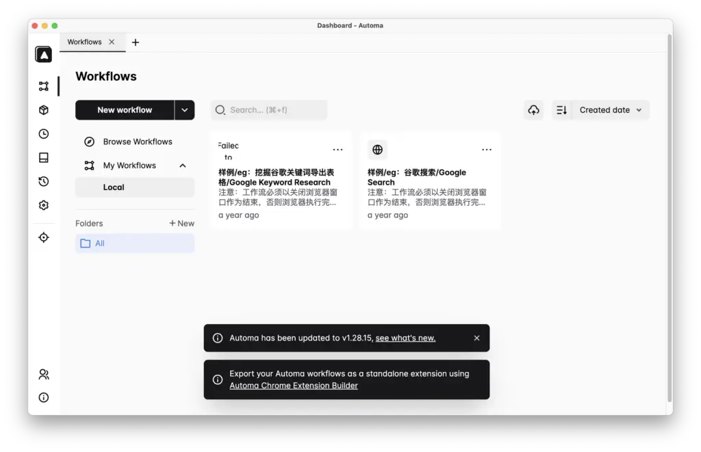The height and width of the screenshot is (452, 701).
Task: Click the vertical scrollbar on the right
Action: pyautogui.click(x=670, y=219)
